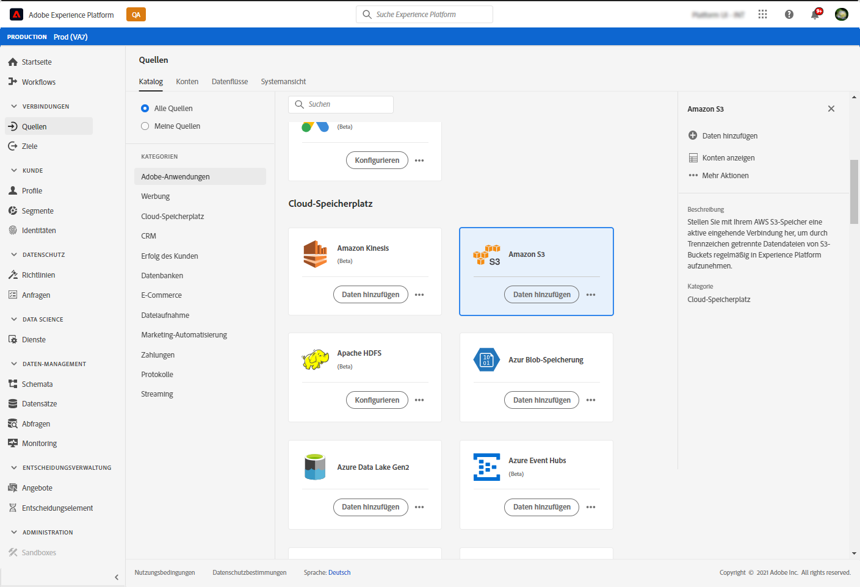Switch to the Datenflüsse tab

tap(230, 82)
